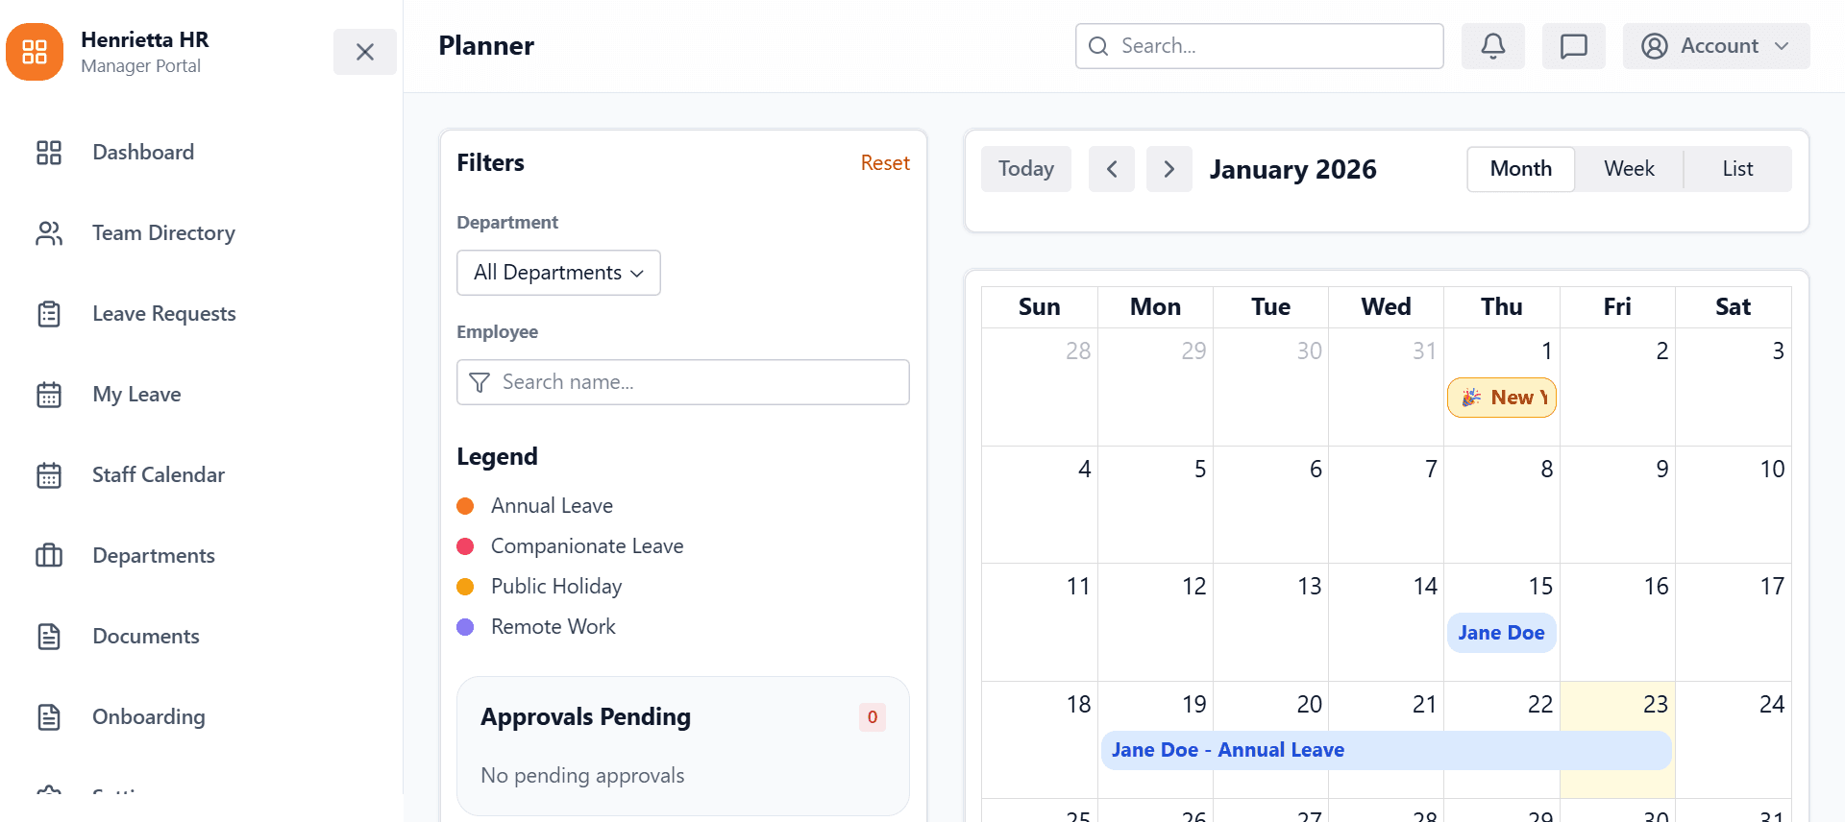Click the Annual Leave legend swatch
This screenshot has height=822, width=1845.
click(467, 505)
